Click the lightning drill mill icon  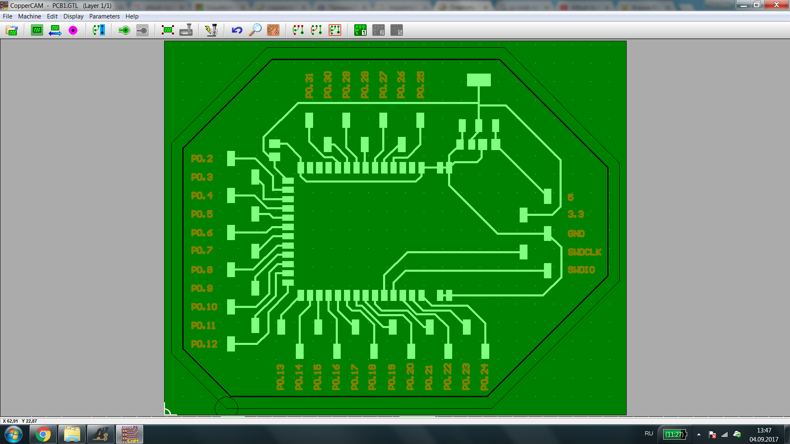211,30
